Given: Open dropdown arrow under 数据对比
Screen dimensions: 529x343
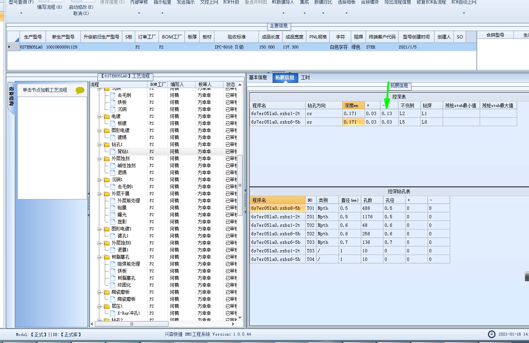Looking at the screenshot, I should click(x=323, y=13).
